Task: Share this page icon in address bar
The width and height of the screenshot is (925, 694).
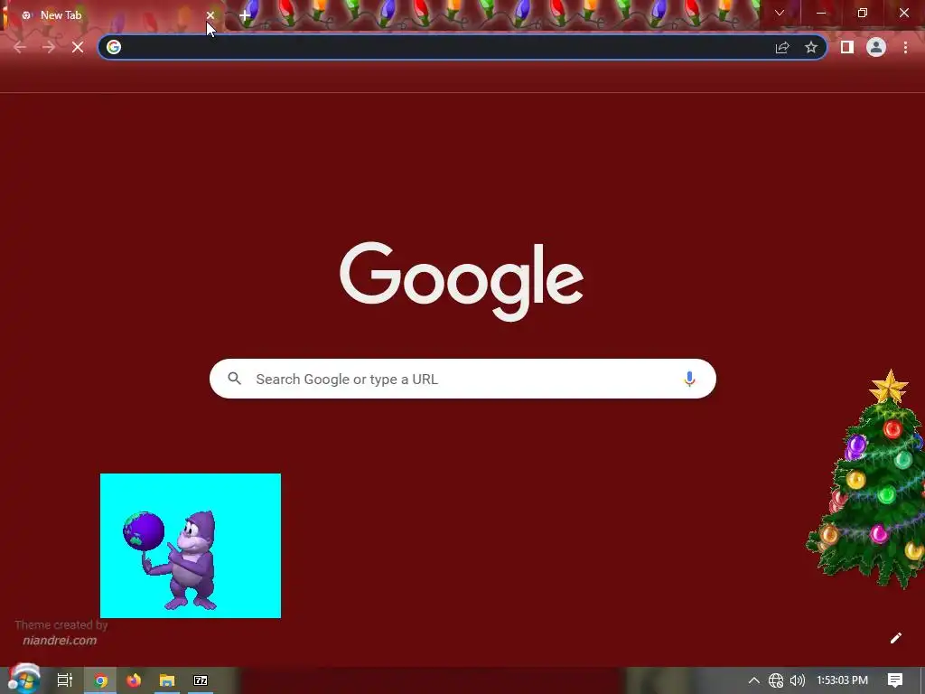Action: pyautogui.click(x=782, y=47)
